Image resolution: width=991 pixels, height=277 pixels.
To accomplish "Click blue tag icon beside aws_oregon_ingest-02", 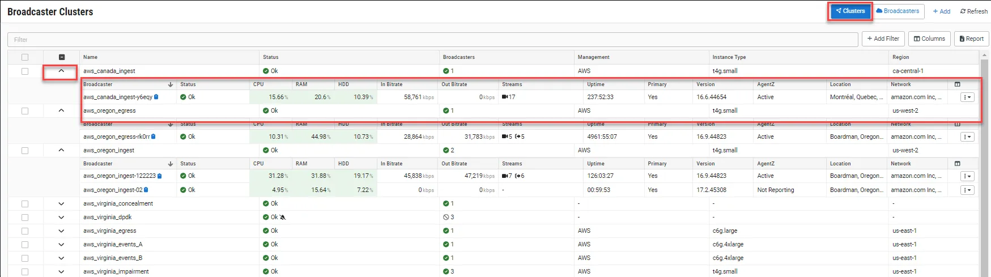I will 146,190.
